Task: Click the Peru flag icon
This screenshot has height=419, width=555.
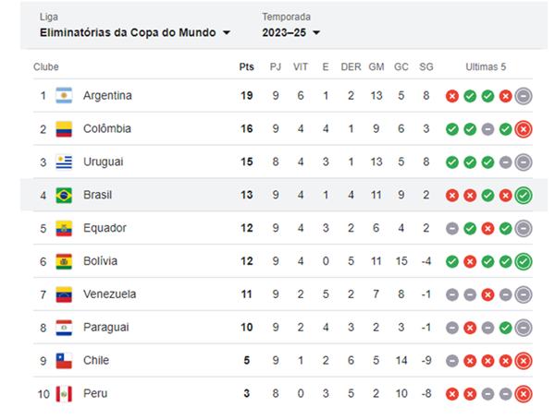Action: (64, 394)
